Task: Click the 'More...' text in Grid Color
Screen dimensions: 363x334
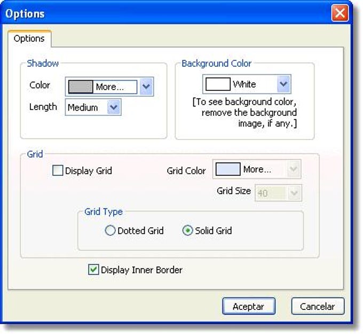Action: tap(257, 169)
